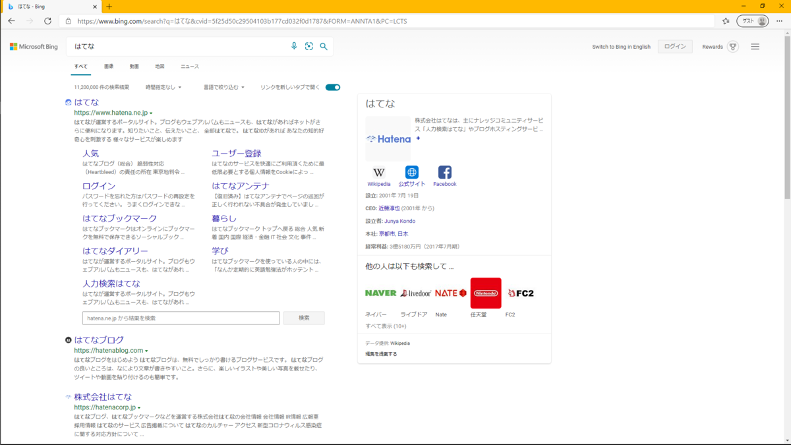Click the 京都市, 日本 headquarters link
Image resolution: width=791 pixels, height=445 pixels.
point(394,234)
